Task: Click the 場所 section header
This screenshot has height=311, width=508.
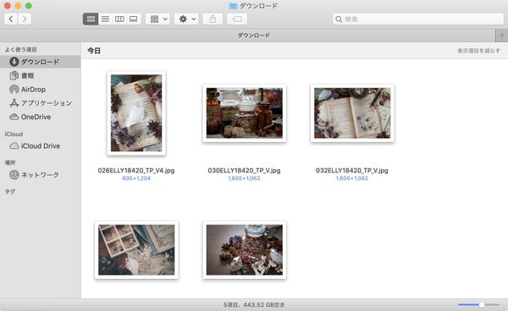Action: 10,162
